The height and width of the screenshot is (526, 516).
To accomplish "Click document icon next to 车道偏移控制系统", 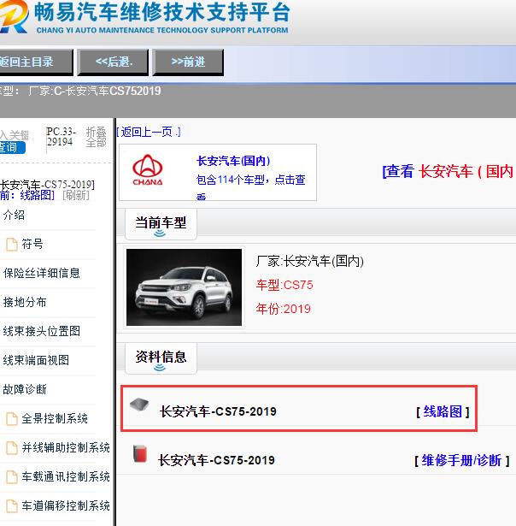I will coord(12,505).
